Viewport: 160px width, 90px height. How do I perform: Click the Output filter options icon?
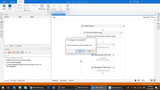coord(26,52)
